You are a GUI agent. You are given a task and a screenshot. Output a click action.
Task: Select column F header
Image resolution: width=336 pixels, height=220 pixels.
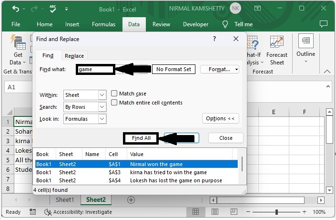(x=304, y=112)
